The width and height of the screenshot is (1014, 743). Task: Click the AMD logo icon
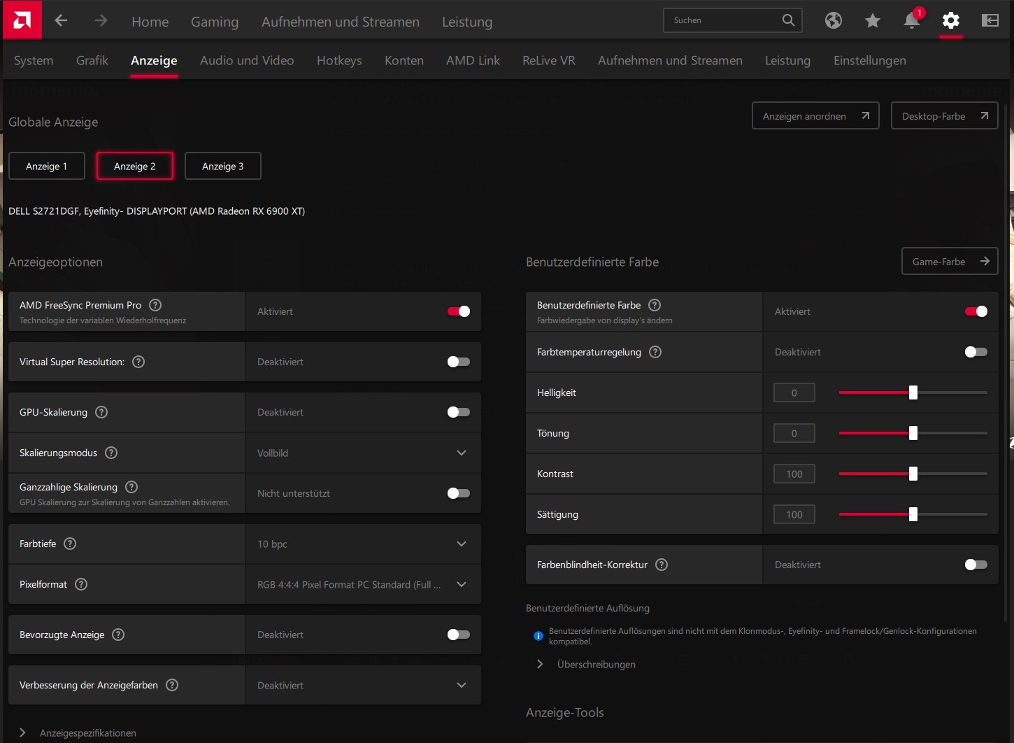(x=22, y=20)
